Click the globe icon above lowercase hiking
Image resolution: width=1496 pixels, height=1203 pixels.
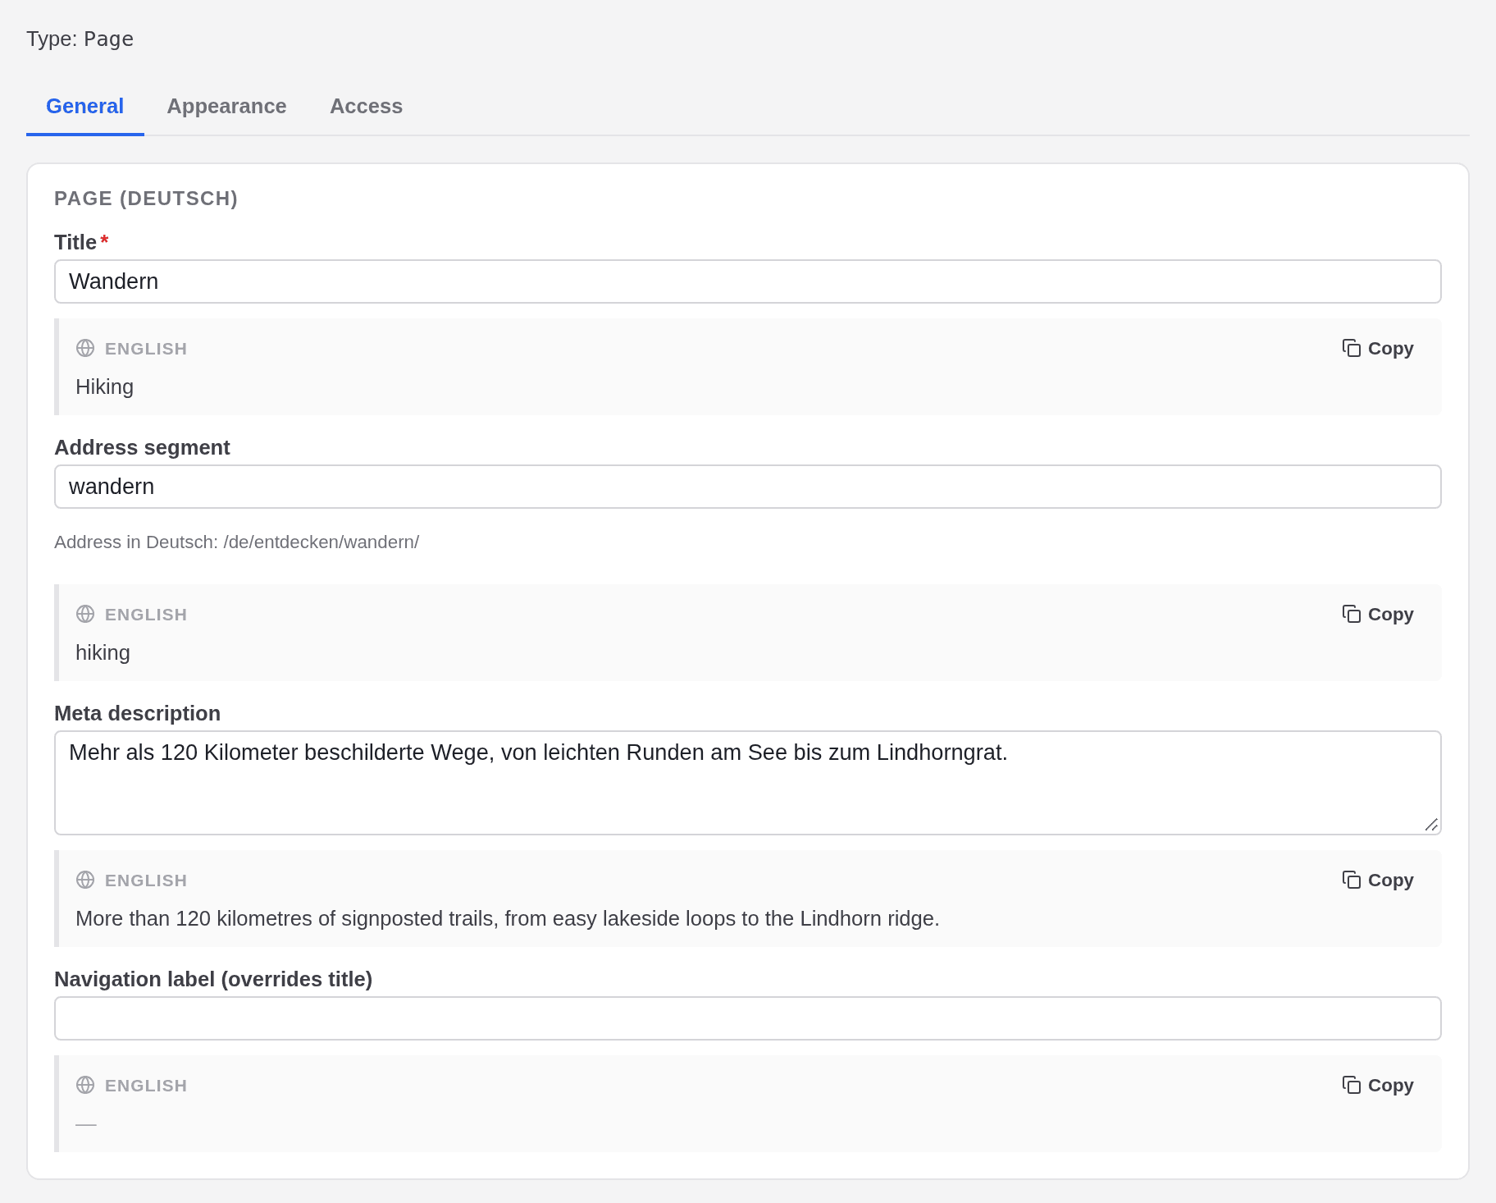pyautogui.click(x=85, y=615)
